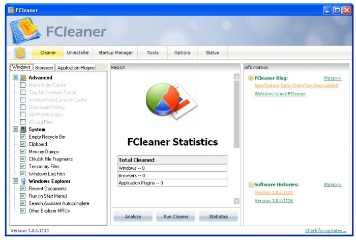Open the Startup Manager section
356x240 pixels.
115,52
